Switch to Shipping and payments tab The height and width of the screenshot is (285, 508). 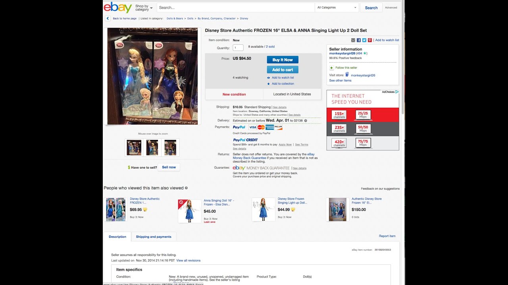coord(154,237)
